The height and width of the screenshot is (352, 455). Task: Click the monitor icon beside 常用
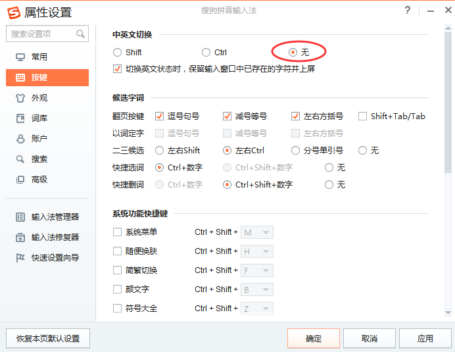click(20, 57)
